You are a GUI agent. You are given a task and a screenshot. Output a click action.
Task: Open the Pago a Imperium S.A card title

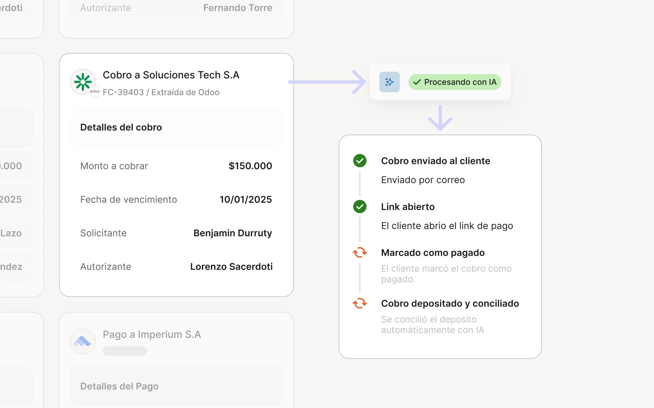tap(152, 335)
